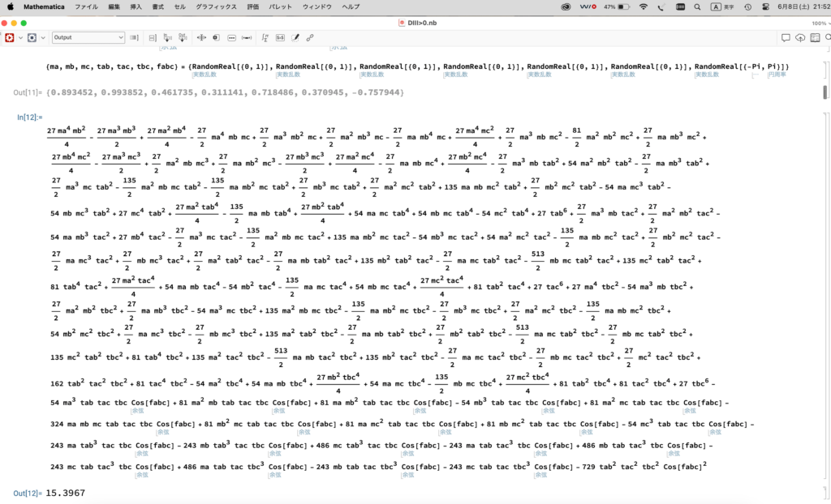This screenshot has height=504, width=831.
Task: Click the vertical scrollbar thumb on the right
Action: tap(825, 92)
